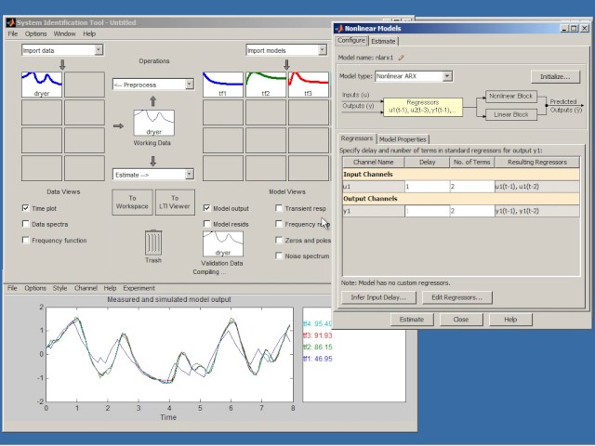Edit the No. of Terms field for y1

pyautogui.click(x=472, y=211)
